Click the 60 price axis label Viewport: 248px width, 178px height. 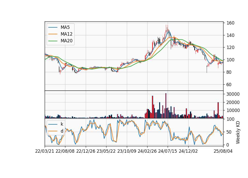[x=229, y=85]
